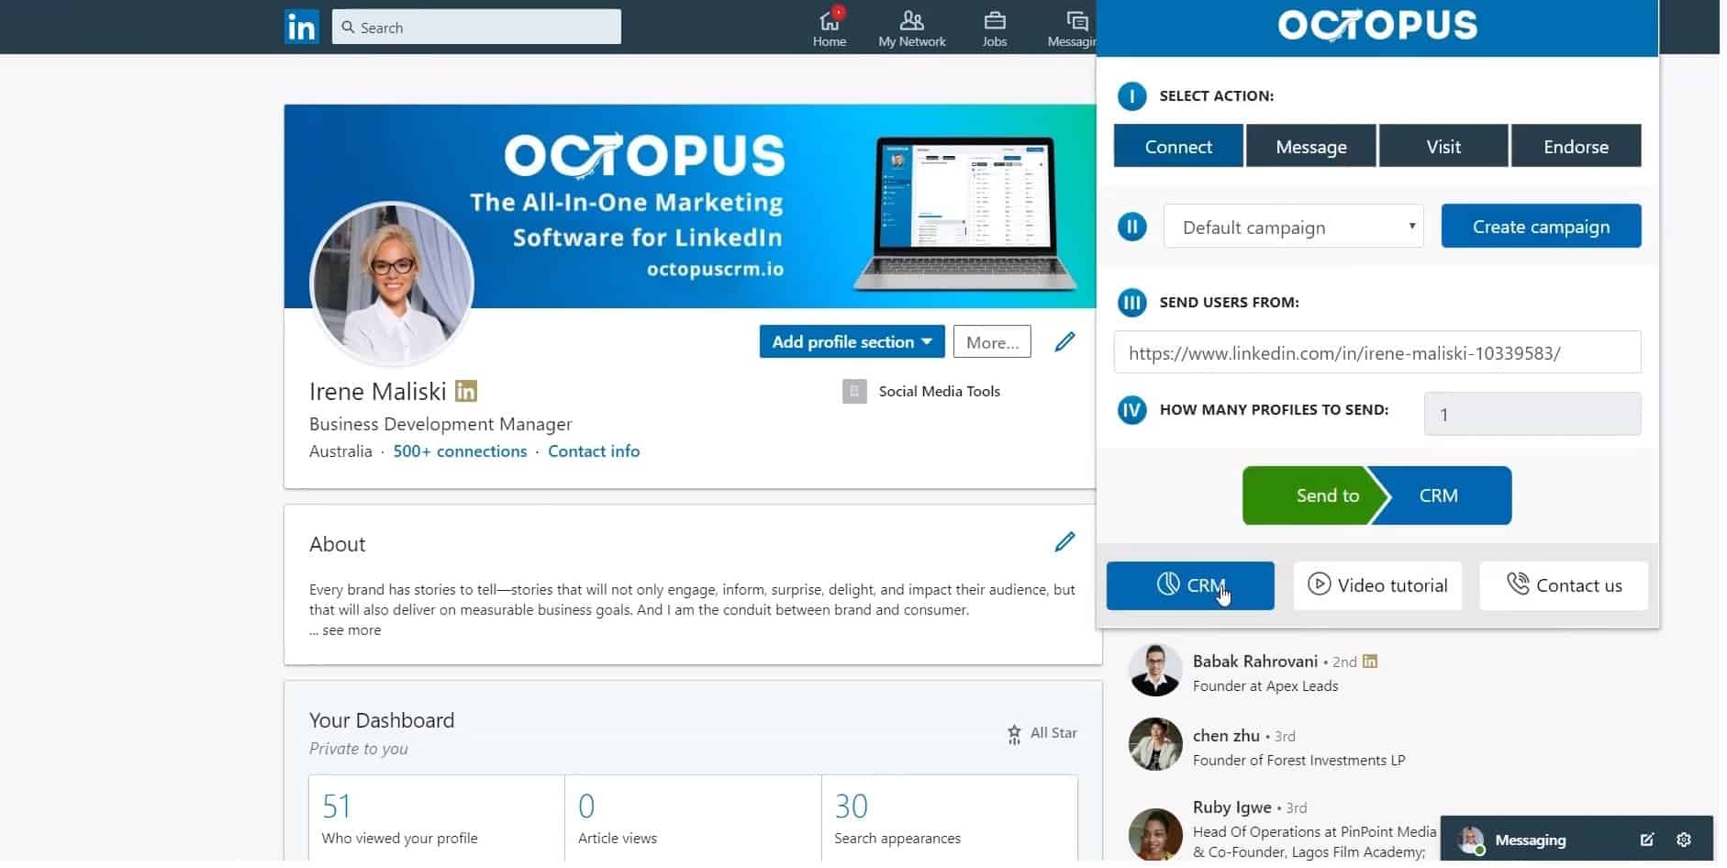1727x868 pixels.
Task: Click in the LinkedIn Search field
Action: 477,28
